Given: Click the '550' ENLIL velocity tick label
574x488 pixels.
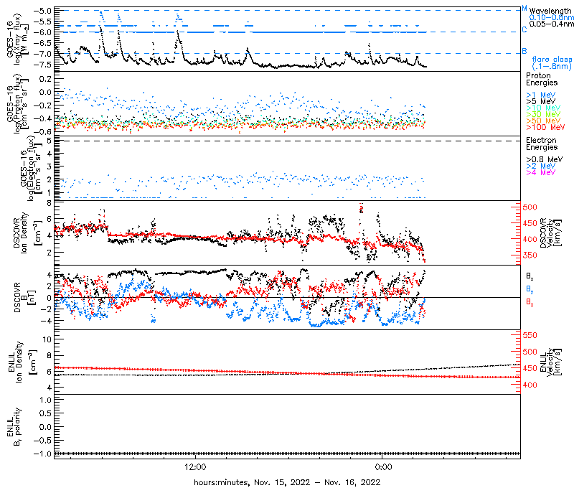Looking at the screenshot, I should [530, 335].
